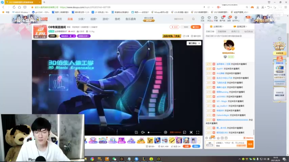Reload the page with the refresh icon
This screenshot has width=289, height=162.
pyautogui.click(x=14, y=7)
